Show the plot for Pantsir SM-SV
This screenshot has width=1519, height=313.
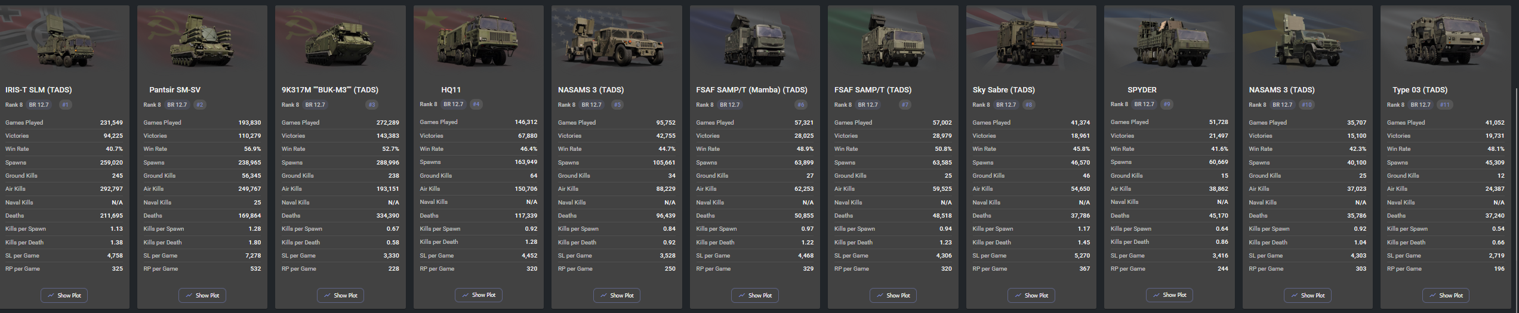click(x=202, y=295)
